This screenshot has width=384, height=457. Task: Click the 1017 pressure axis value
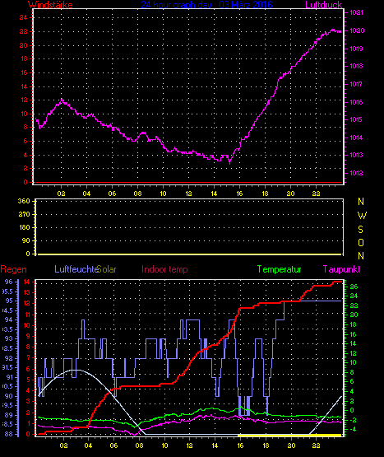click(356, 84)
